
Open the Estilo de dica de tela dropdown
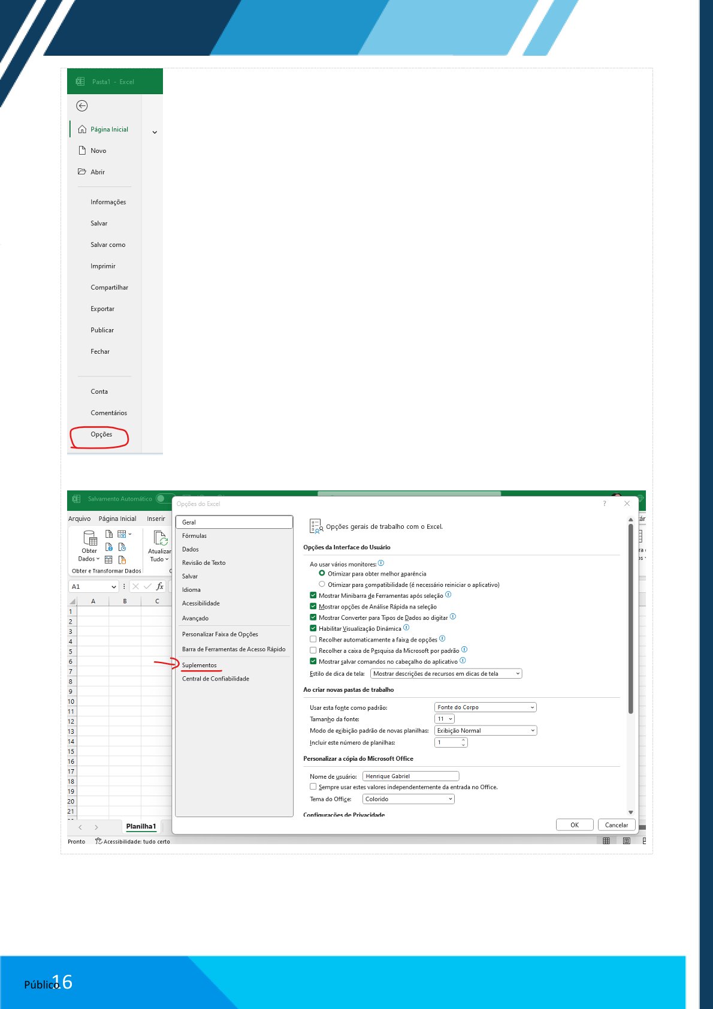coord(446,674)
